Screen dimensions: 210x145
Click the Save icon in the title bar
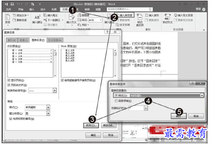[x=12, y=4]
